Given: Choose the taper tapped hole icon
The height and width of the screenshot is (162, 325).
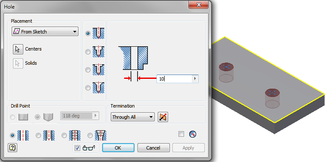Looking at the screenshot, I should point(100,135).
